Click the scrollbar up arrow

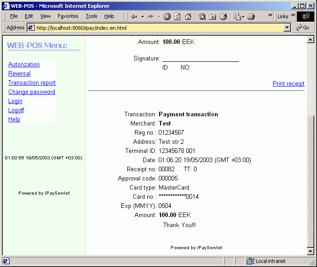point(310,39)
